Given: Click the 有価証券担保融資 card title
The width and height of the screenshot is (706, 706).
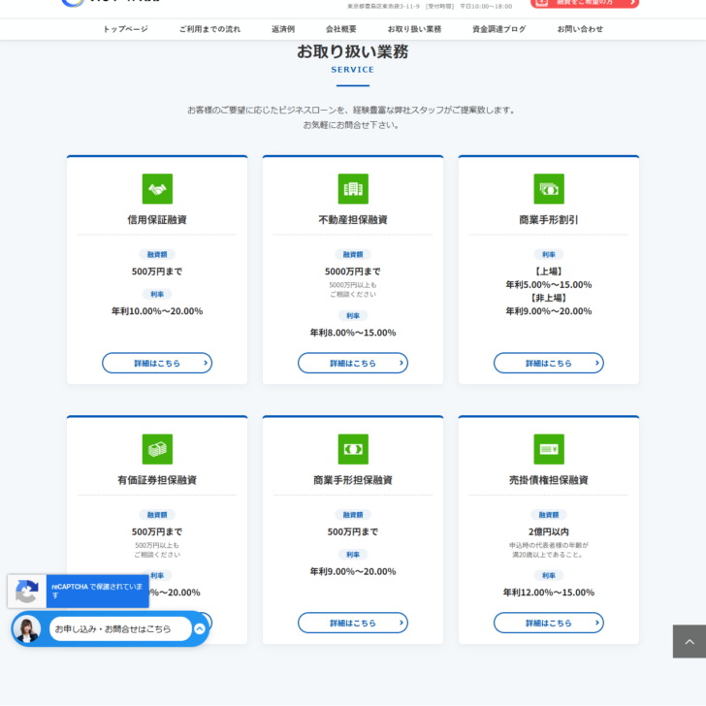Looking at the screenshot, I should click(x=157, y=480).
